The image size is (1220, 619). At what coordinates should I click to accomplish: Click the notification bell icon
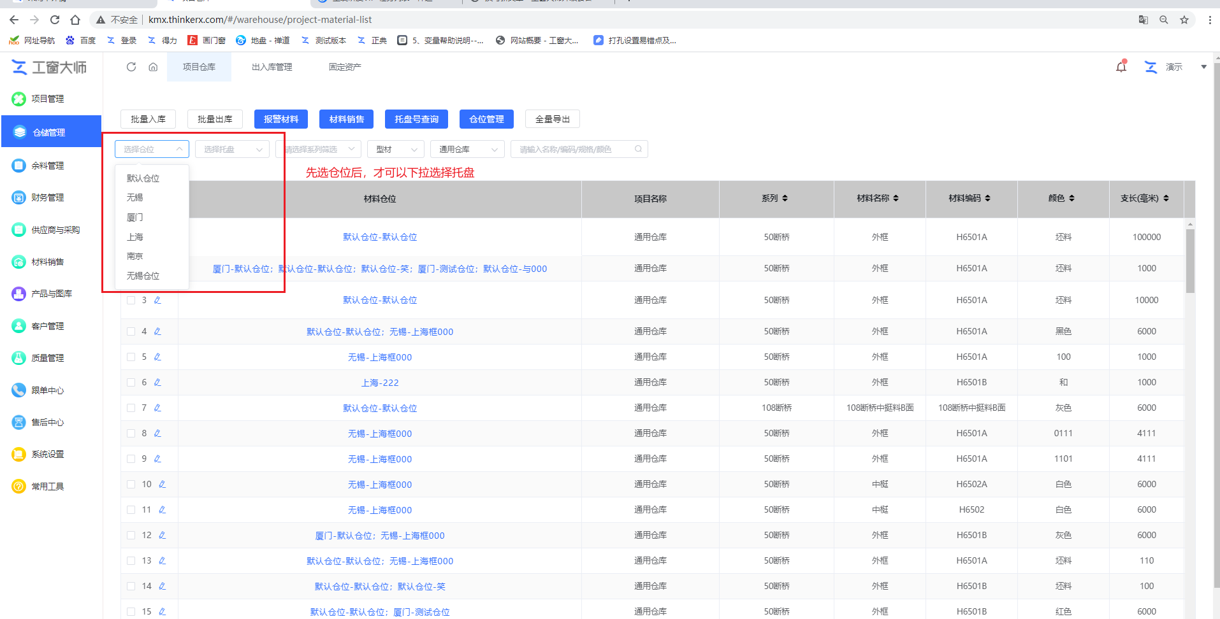click(1121, 67)
